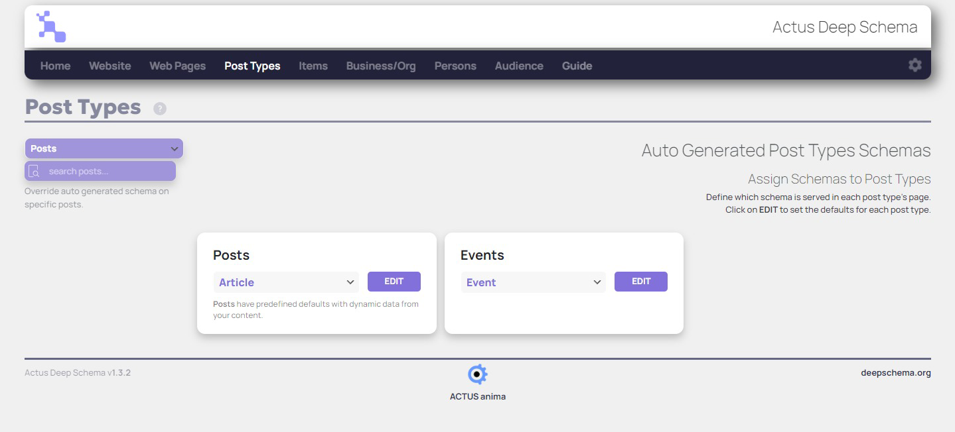The height and width of the screenshot is (432, 955).
Task: Click EDIT for the Events schema
Action: [x=641, y=282]
